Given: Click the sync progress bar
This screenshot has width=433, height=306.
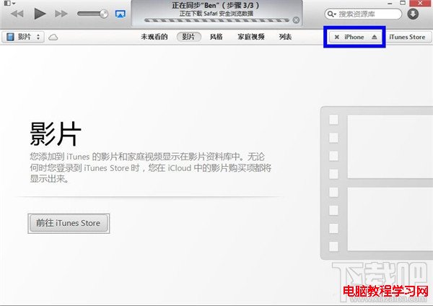Looking at the screenshot, I should point(216,20).
